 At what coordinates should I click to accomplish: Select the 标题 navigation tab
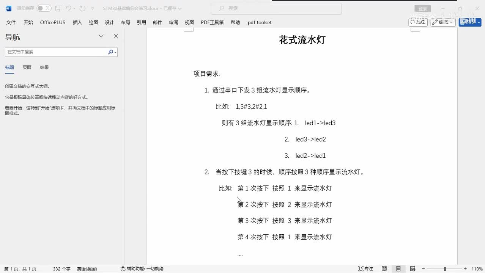pyautogui.click(x=9, y=67)
